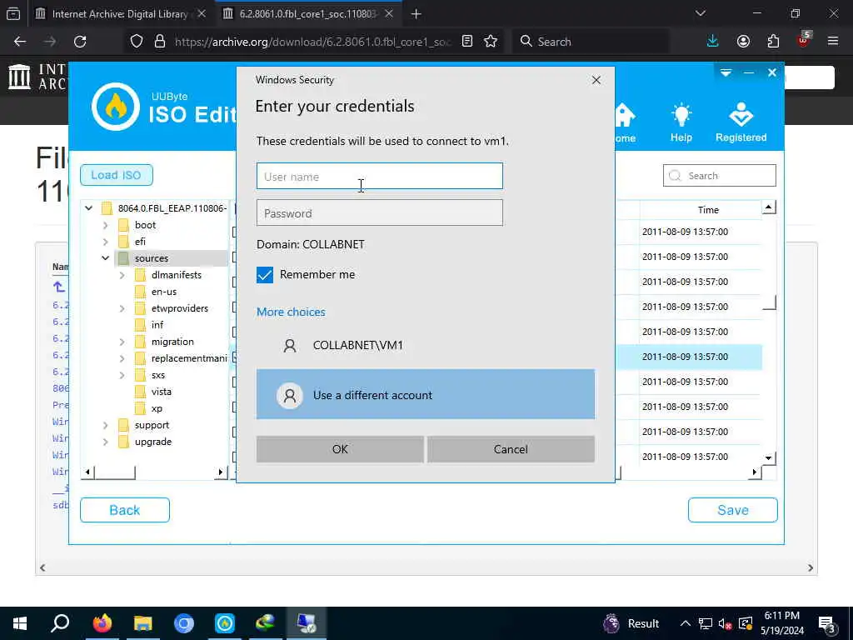Open the notification center icon

[x=827, y=625]
